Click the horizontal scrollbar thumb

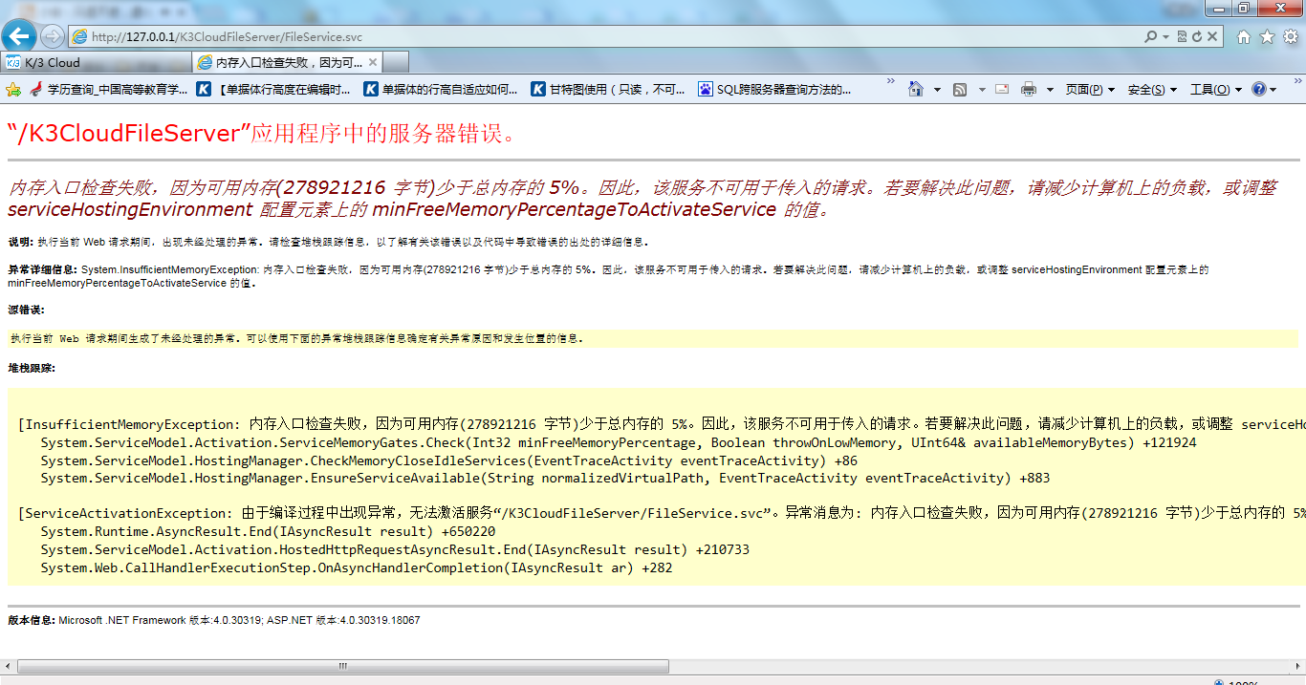click(x=343, y=666)
